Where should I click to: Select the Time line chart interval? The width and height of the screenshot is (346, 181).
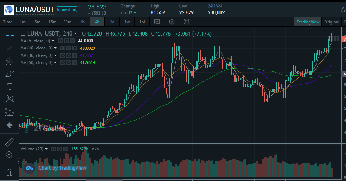click(x=8, y=22)
